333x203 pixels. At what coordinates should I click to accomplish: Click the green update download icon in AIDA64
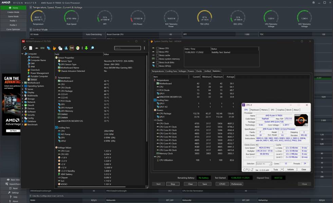click(x=86, y=48)
